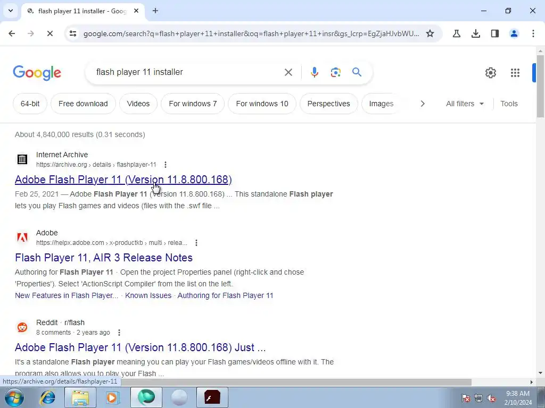Click the Internet Archive favicon

[22, 159]
